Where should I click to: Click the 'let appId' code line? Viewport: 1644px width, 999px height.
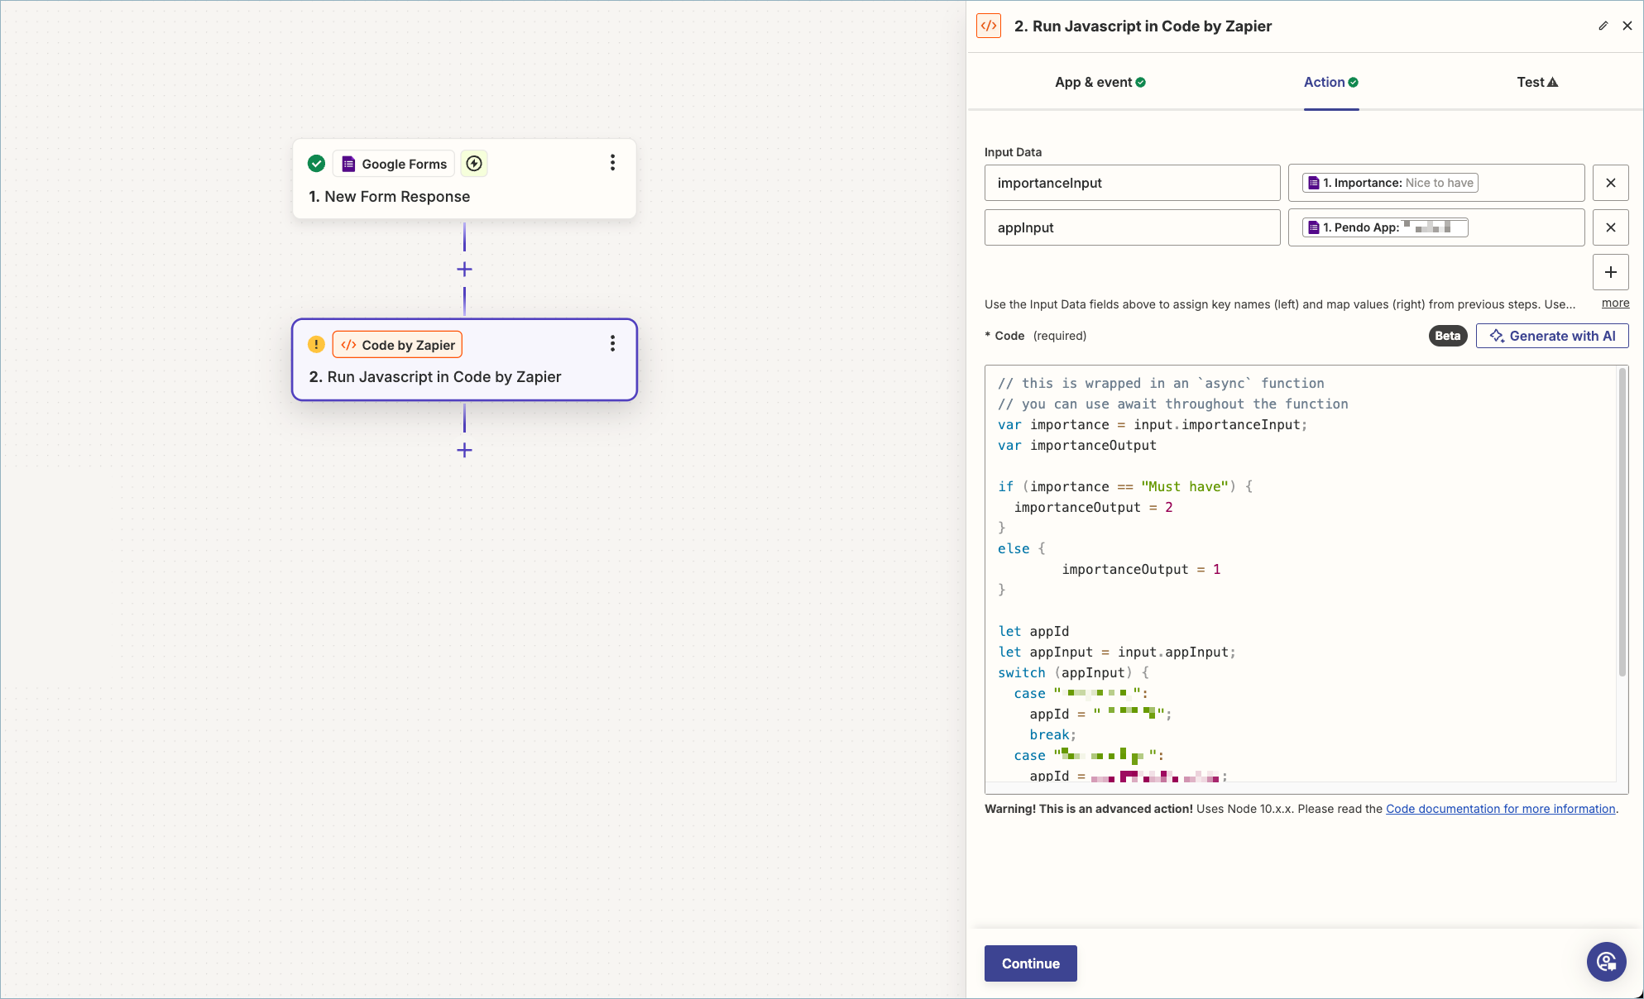tap(1033, 631)
